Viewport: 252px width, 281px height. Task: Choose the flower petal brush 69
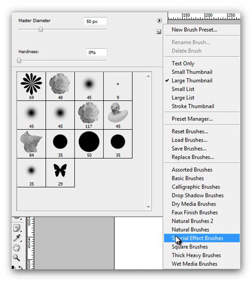(x=31, y=86)
